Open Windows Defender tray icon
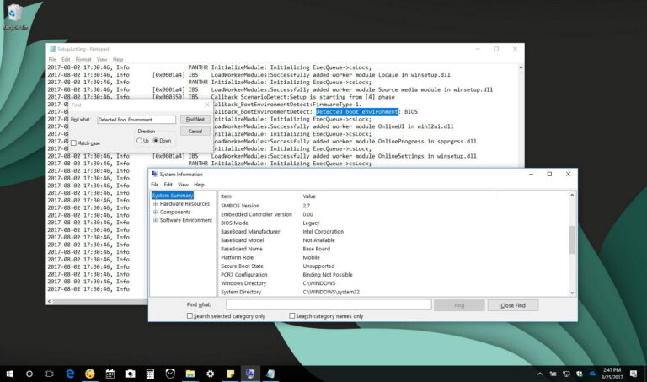Viewport: 647px width, 382px height. click(x=580, y=374)
